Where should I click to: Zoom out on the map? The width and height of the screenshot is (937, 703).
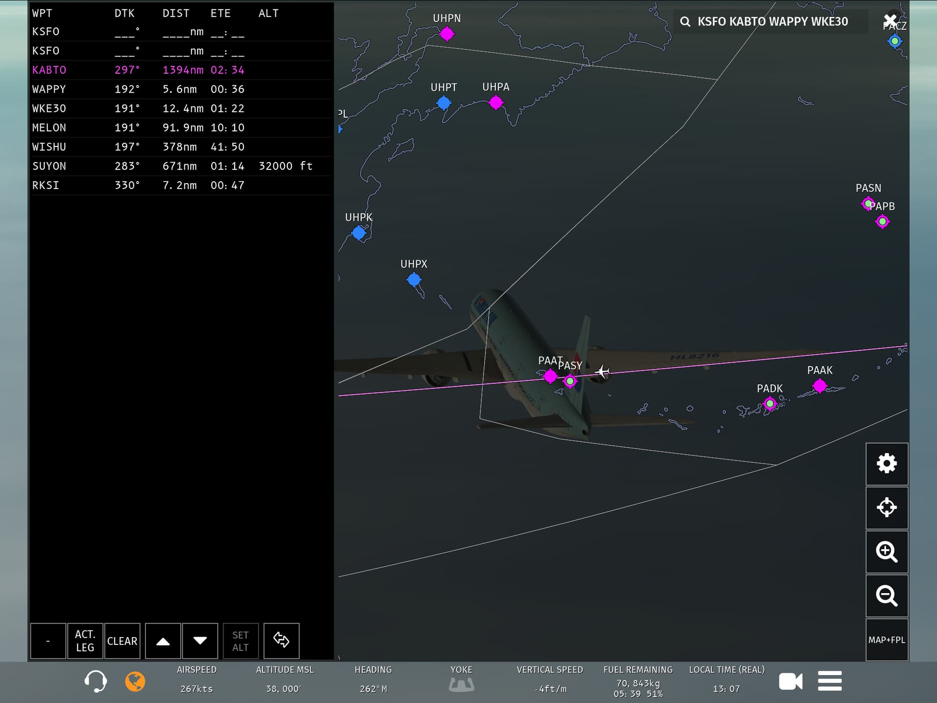tap(886, 596)
